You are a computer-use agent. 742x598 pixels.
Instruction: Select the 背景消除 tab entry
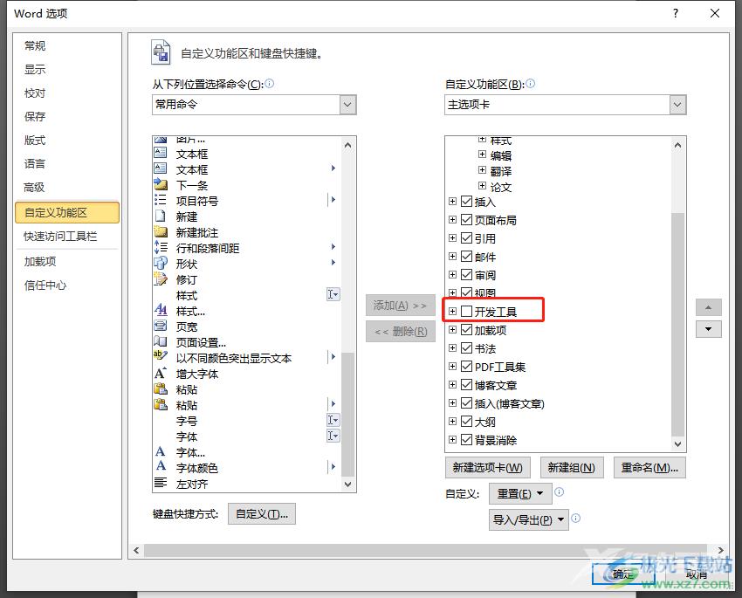click(496, 440)
